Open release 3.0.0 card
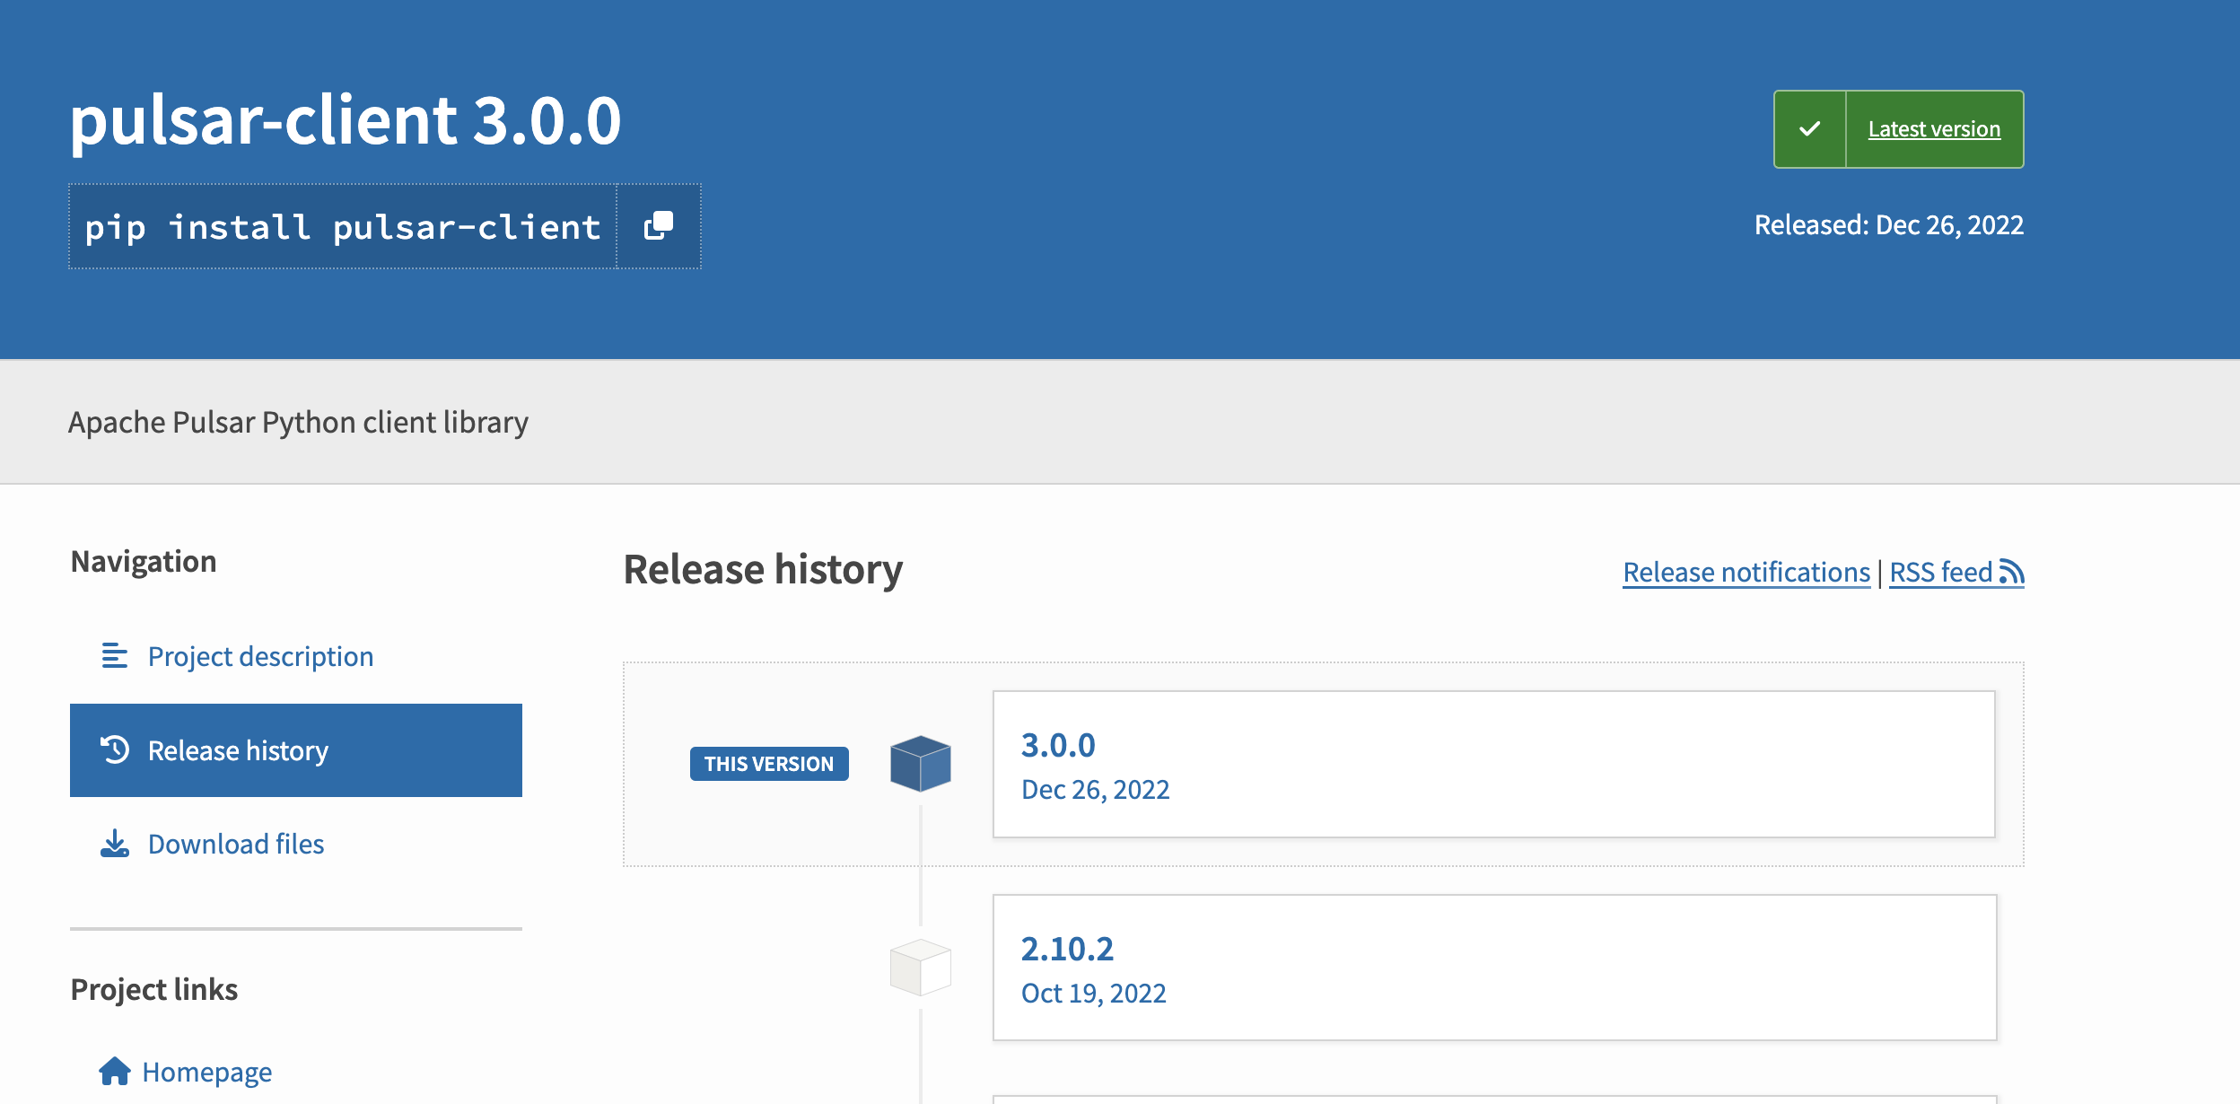 (x=1493, y=764)
